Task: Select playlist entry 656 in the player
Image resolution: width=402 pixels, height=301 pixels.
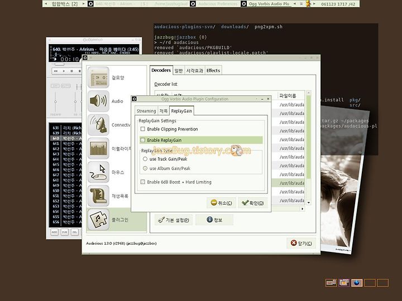Action: pos(66,222)
